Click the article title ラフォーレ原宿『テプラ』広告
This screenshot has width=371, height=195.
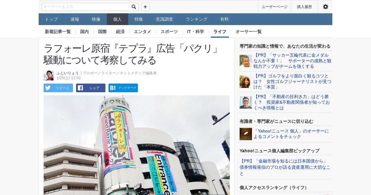(x=132, y=54)
